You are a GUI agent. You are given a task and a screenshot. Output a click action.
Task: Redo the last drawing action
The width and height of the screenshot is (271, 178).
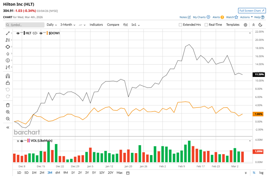(x=8, y=96)
